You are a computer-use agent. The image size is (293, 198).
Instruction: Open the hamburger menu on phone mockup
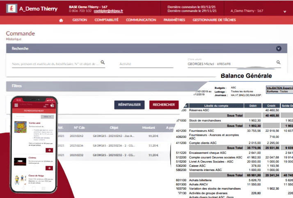pos(16,105)
